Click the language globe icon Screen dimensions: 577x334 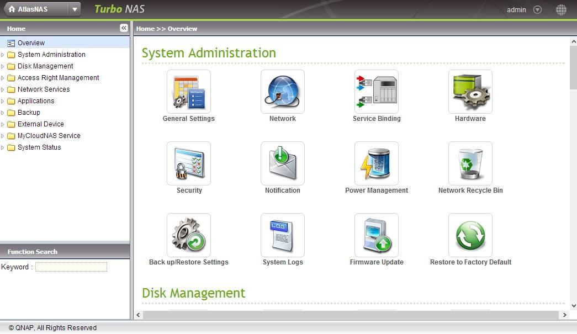pos(561,10)
